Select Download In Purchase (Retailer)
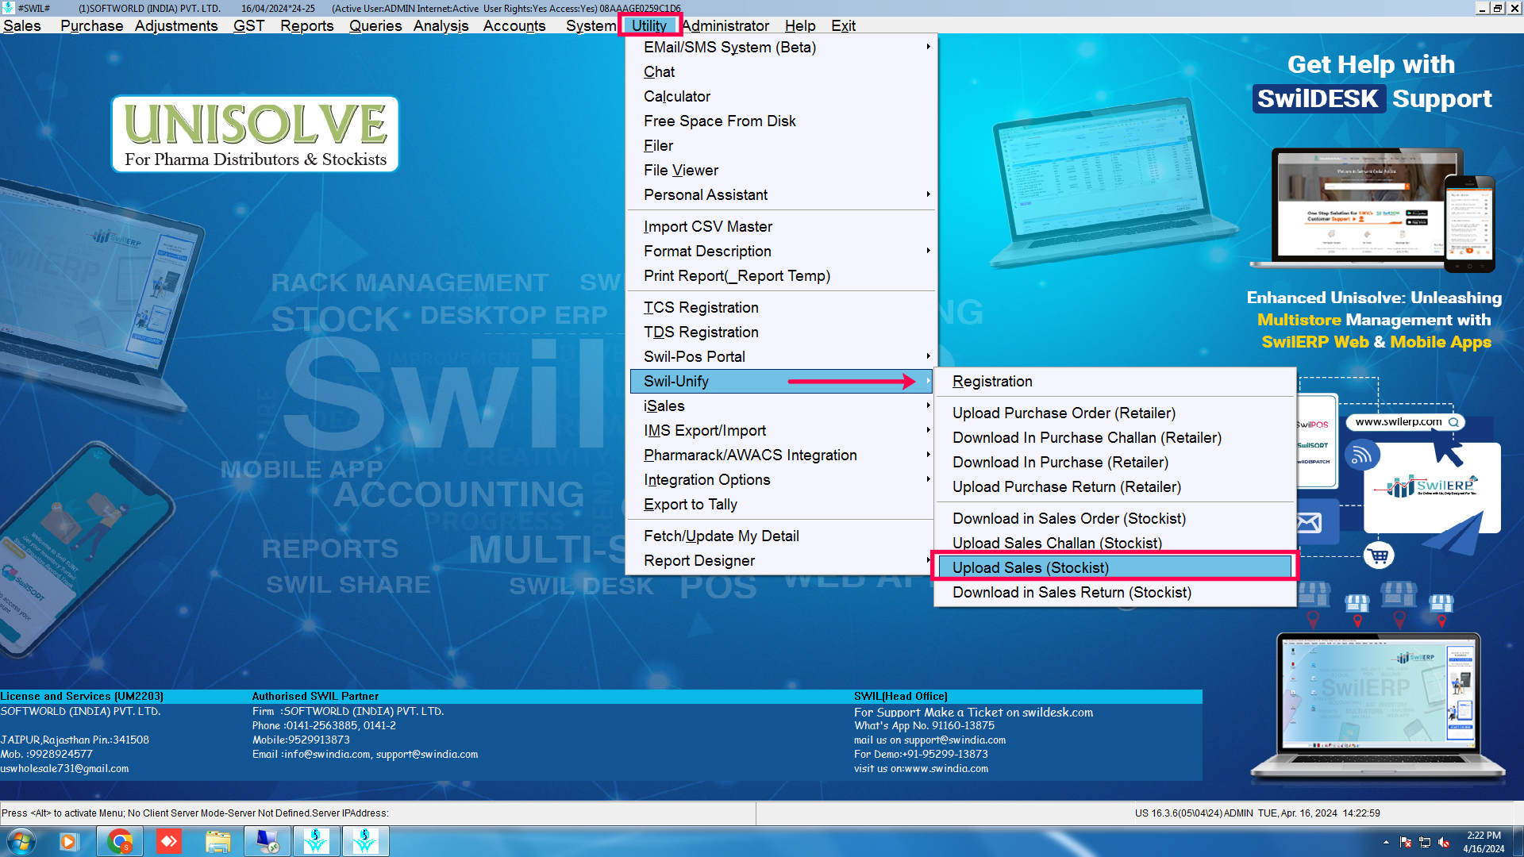Viewport: 1524px width, 857px height. 1115,462
